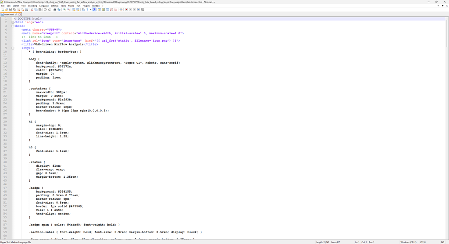Open the Replace toolbar icon

(x=59, y=10)
